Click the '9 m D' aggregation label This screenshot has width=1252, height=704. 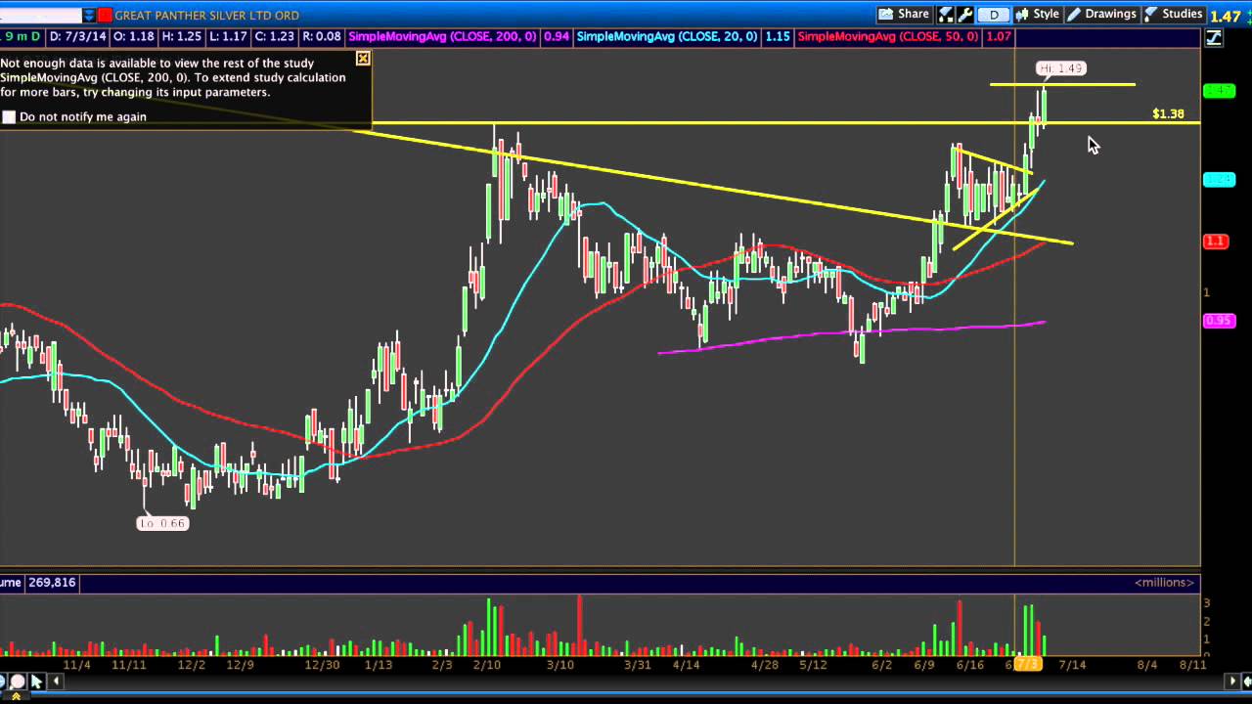click(x=21, y=36)
